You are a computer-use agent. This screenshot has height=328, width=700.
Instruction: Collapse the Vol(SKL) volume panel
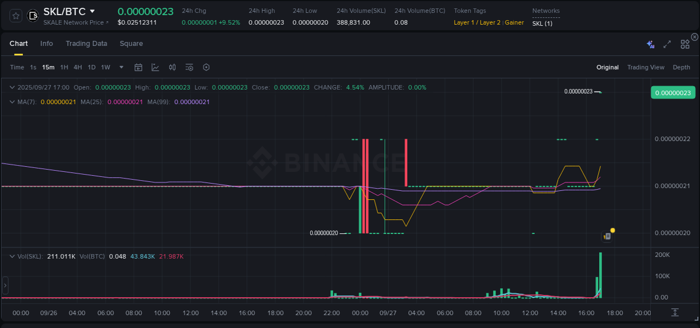(x=12, y=256)
